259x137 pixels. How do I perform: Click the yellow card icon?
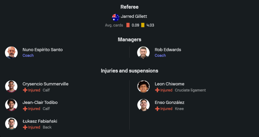click(143, 25)
